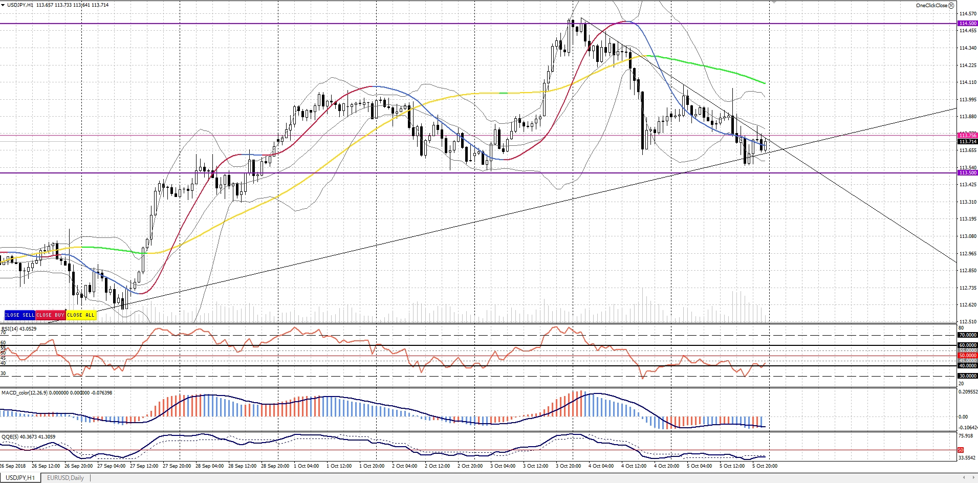Click the OneClickClose sad face icon
978x483 pixels.
pyautogui.click(x=951, y=6)
